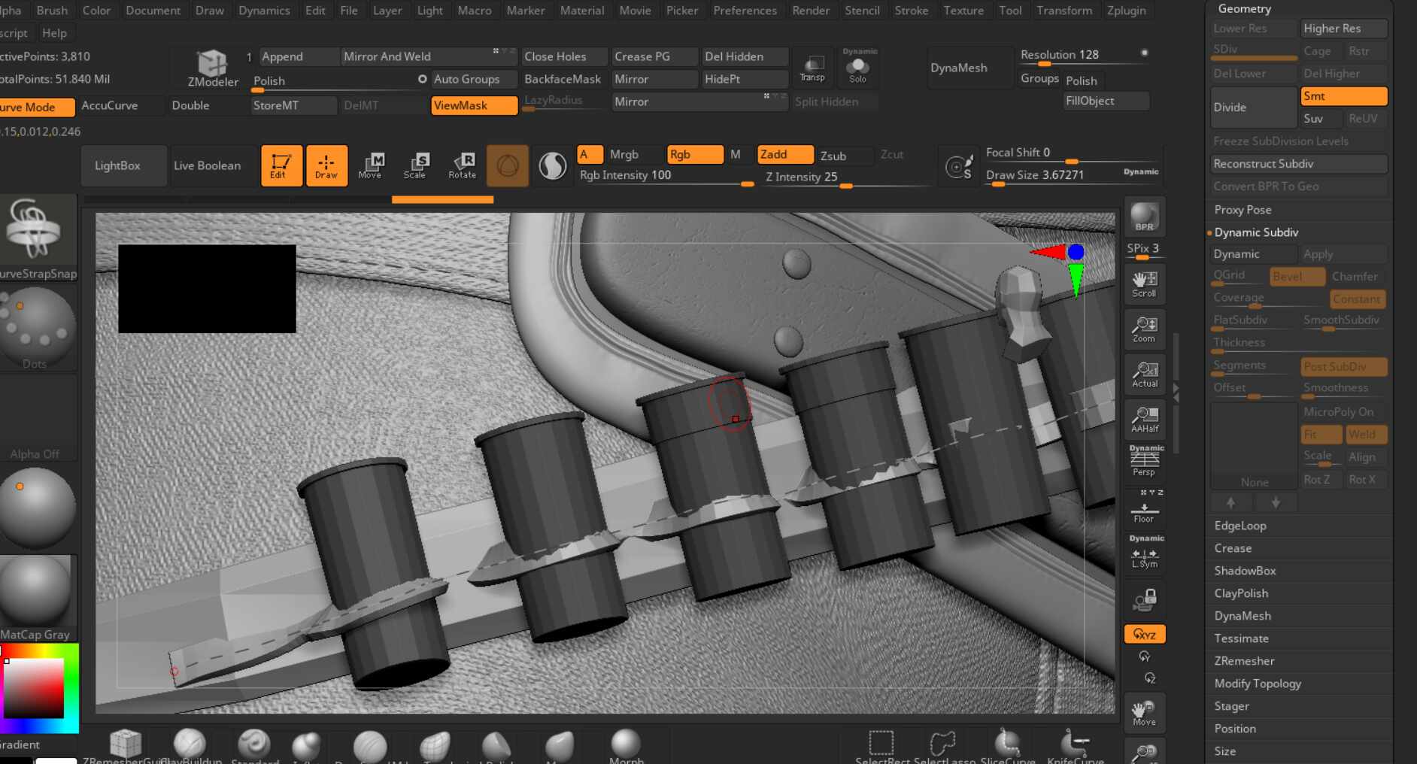The image size is (1417, 764).
Task: Open the Stroke menu
Action: click(911, 11)
